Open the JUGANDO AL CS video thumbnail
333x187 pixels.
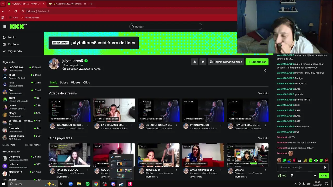click(x=69, y=110)
